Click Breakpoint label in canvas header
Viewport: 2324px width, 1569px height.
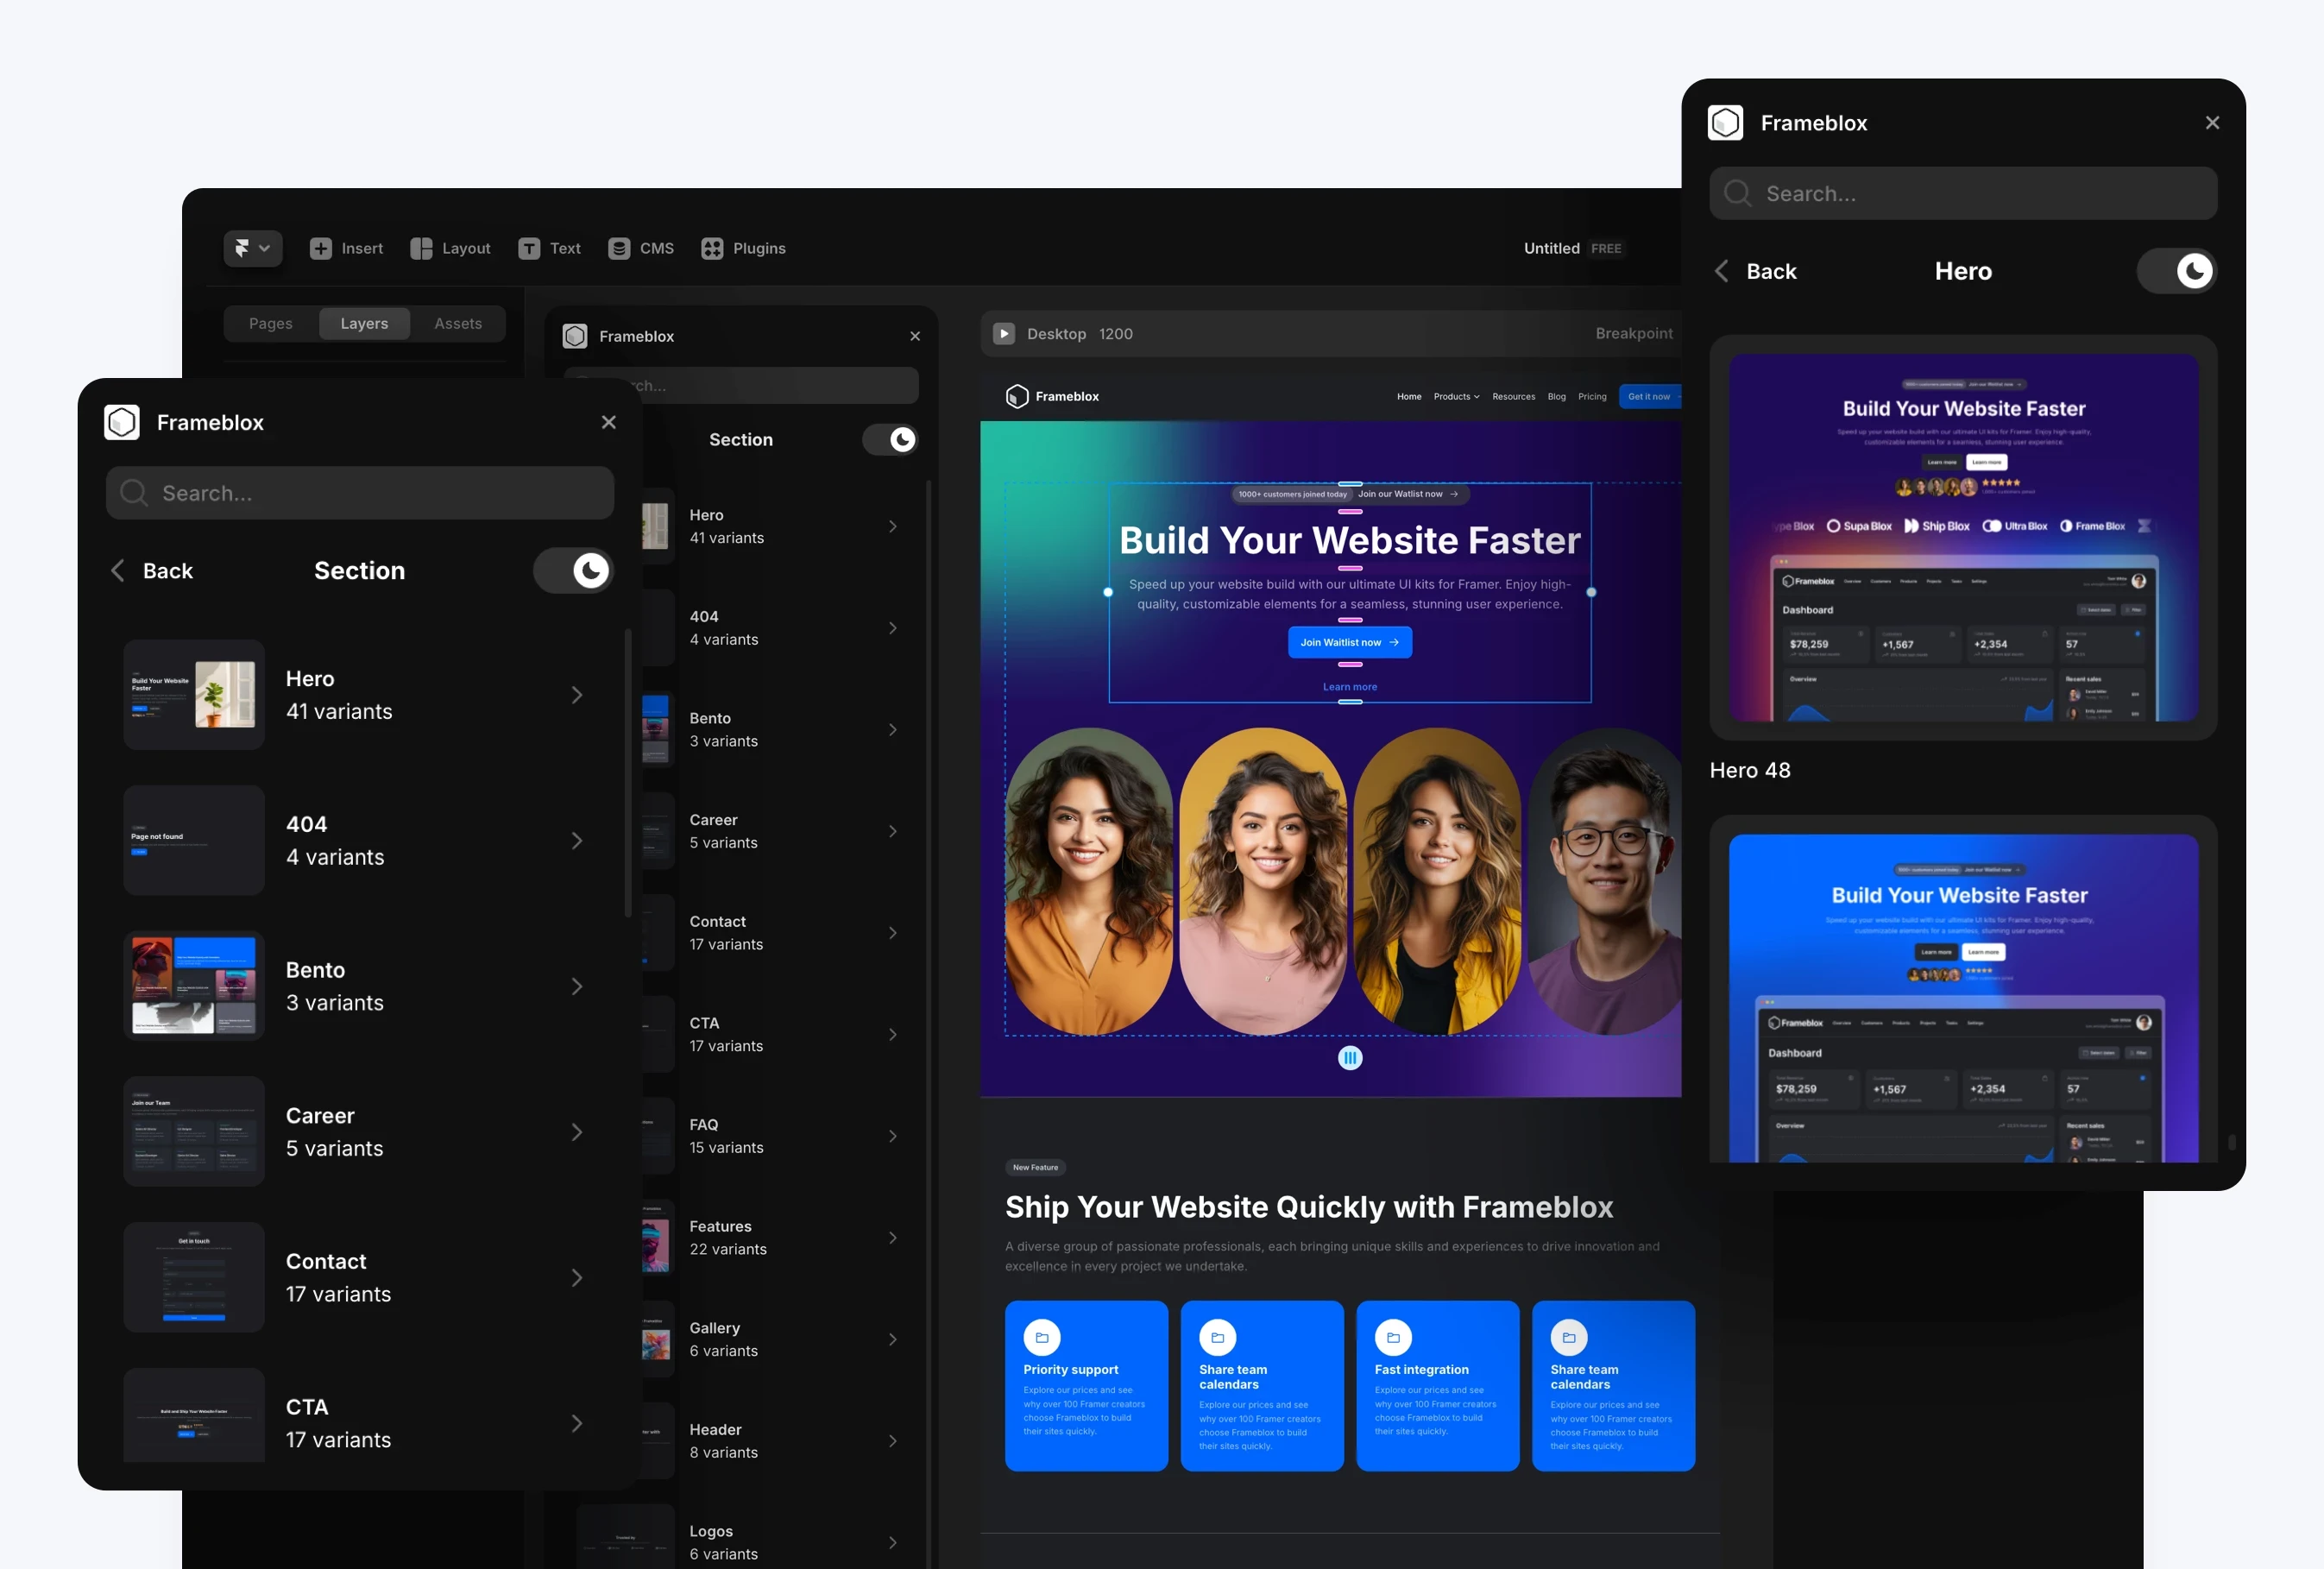pos(1634,334)
